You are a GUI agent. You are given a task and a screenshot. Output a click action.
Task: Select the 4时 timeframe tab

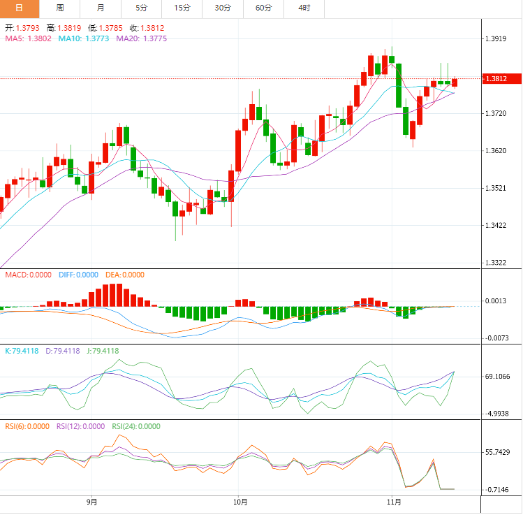(304, 8)
